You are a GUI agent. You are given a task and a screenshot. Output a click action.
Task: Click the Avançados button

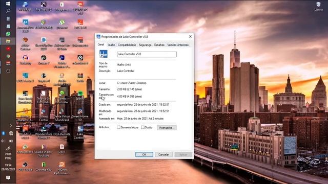click(167, 127)
